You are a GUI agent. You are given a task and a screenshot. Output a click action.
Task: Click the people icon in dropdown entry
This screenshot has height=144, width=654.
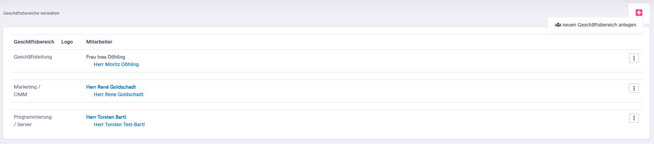[x=558, y=25]
